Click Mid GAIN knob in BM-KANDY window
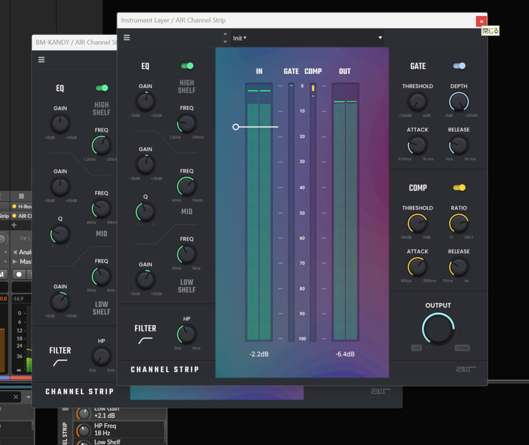This screenshot has height=445, width=529. (x=60, y=187)
